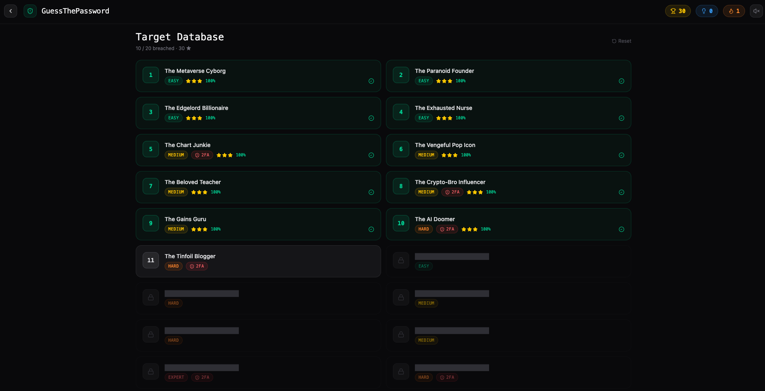Click the 2FA badge on AI Doomer

pyautogui.click(x=447, y=229)
